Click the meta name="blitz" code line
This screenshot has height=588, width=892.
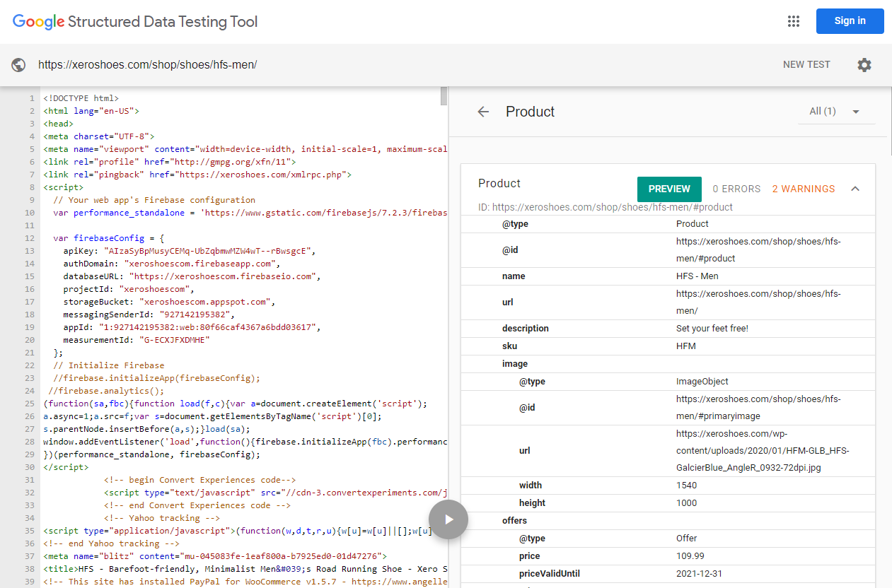[215, 556]
